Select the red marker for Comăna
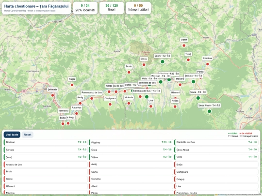 tap(208, 64)
